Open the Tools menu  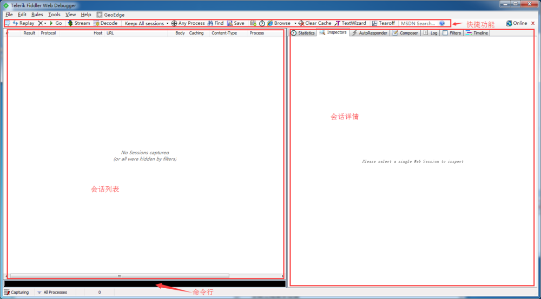coord(54,15)
